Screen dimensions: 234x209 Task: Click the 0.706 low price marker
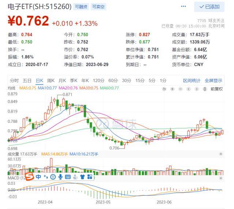tap(114, 148)
